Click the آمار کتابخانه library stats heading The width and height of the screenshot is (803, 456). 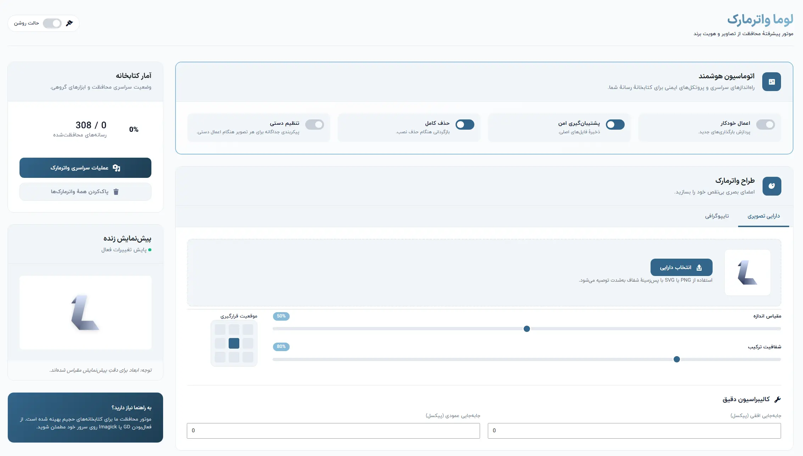click(x=134, y=76)
